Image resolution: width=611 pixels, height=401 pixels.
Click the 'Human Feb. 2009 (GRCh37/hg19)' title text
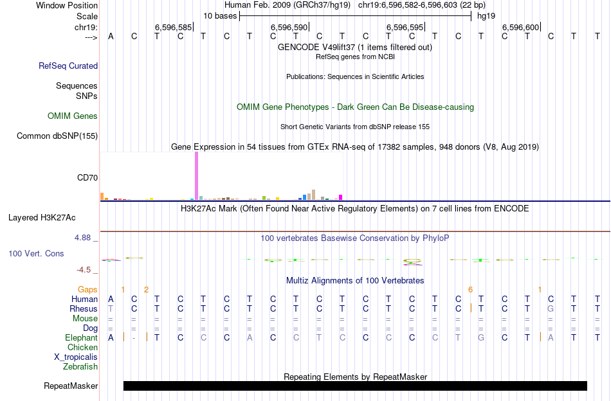click(287, 5)
